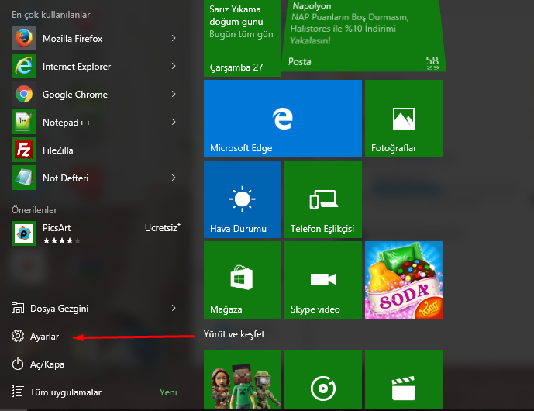Expand Dosya Gezgini arrow

click(174, 308)
